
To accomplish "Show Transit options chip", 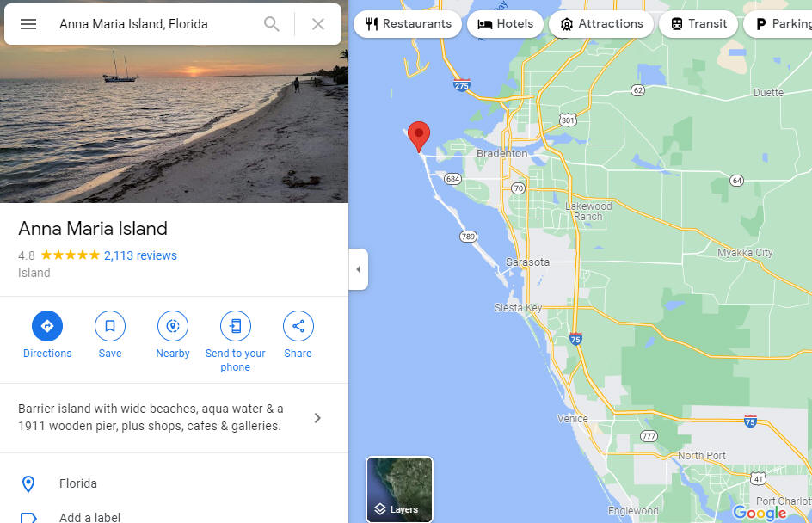I will 698,24.
